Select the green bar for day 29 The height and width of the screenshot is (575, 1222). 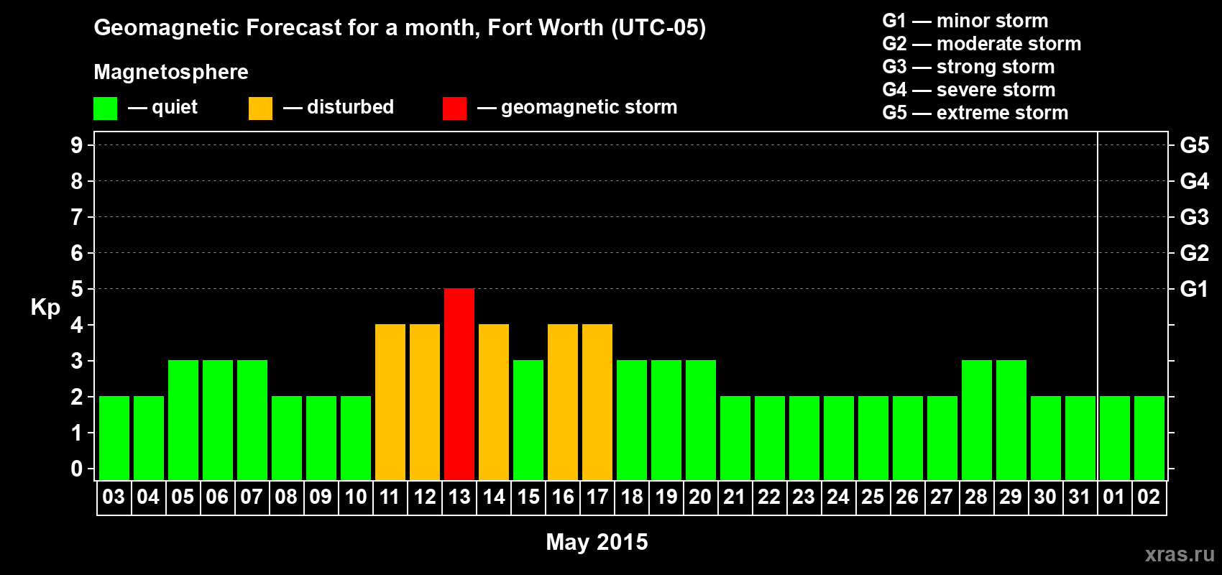pyautogui.click(x=1011, y=420)
